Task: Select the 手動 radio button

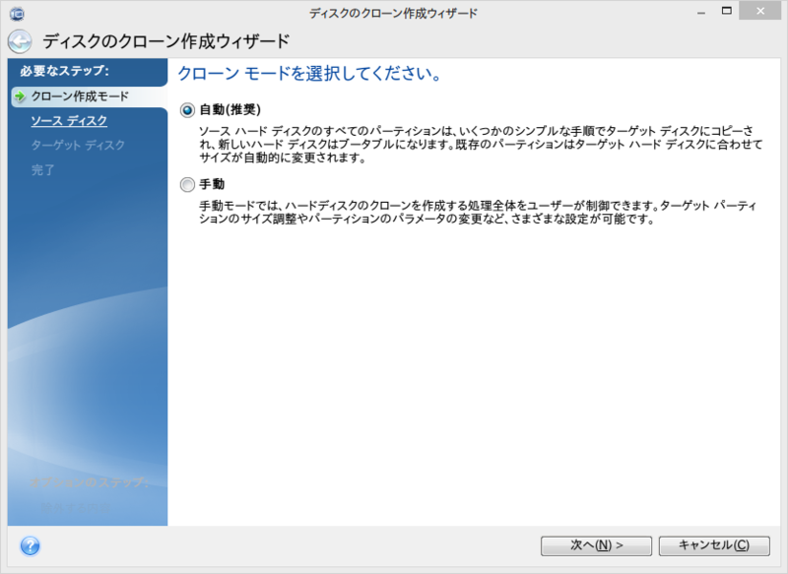Action: pos(187,185)
